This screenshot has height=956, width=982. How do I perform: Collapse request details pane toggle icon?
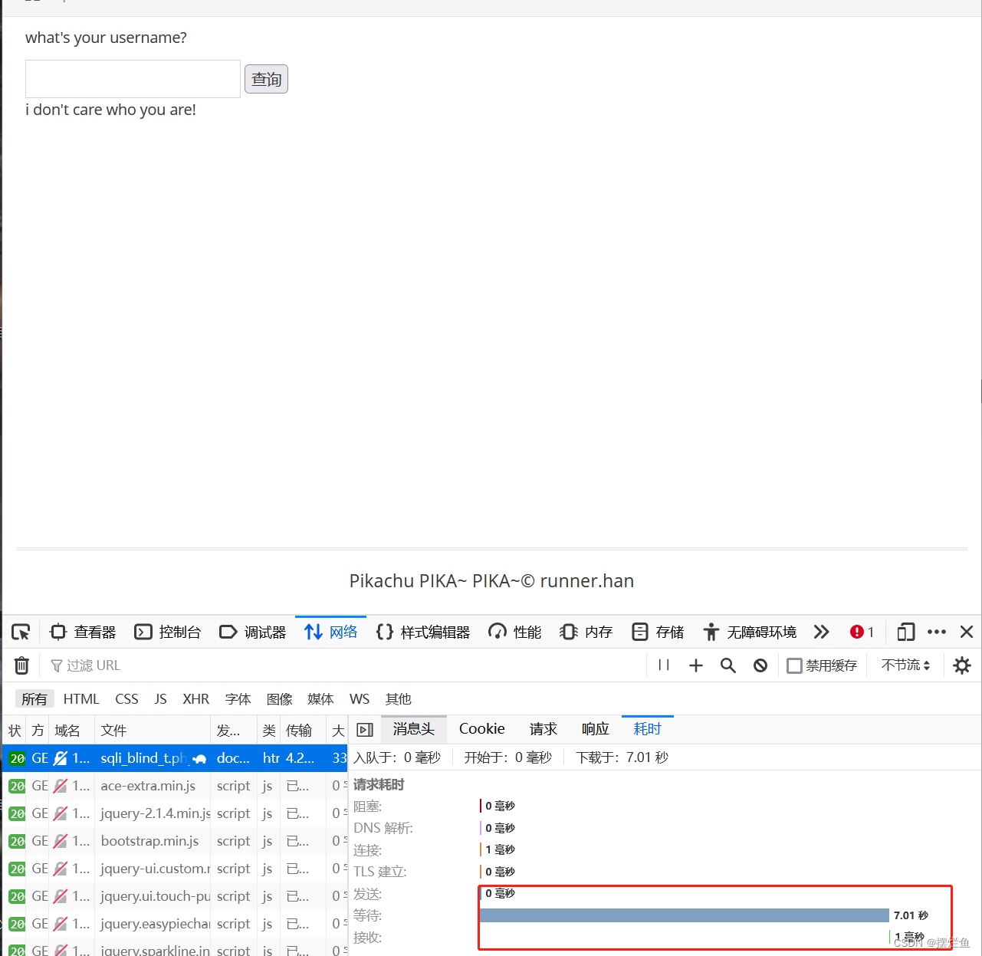coord(365,730)
